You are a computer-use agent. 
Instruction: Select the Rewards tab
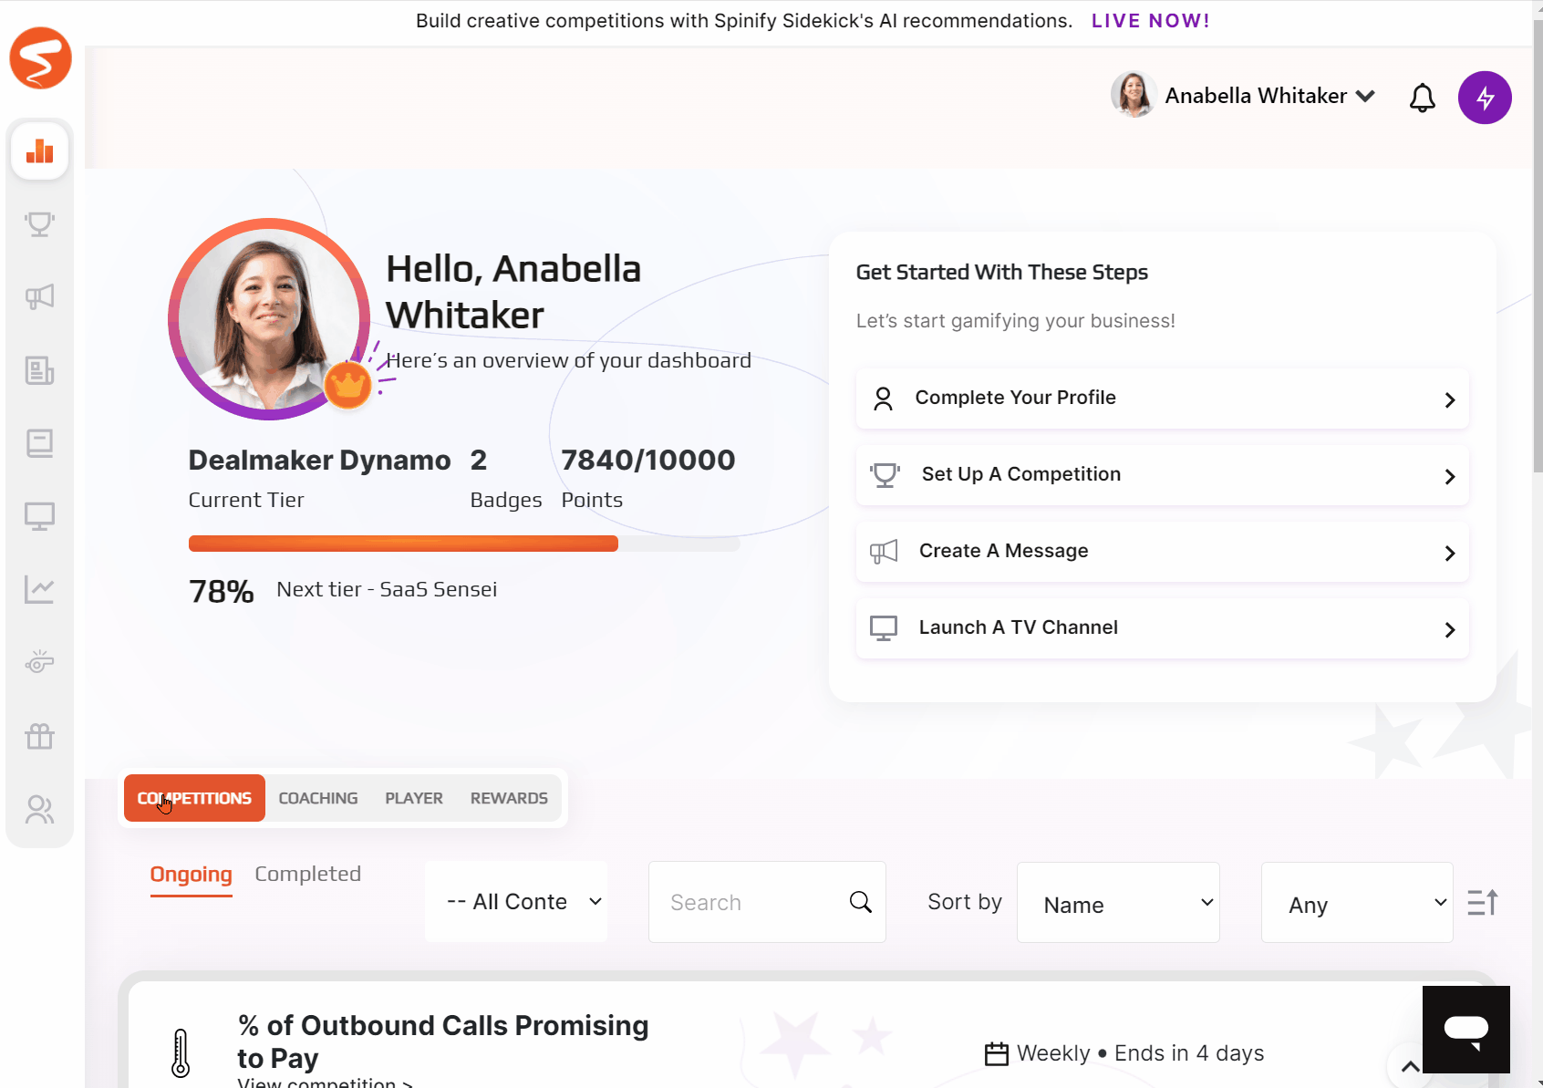509,798
